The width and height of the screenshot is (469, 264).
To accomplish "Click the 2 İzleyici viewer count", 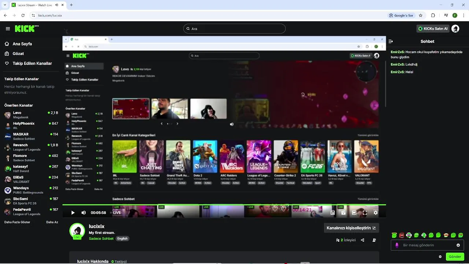I will 346,240.
